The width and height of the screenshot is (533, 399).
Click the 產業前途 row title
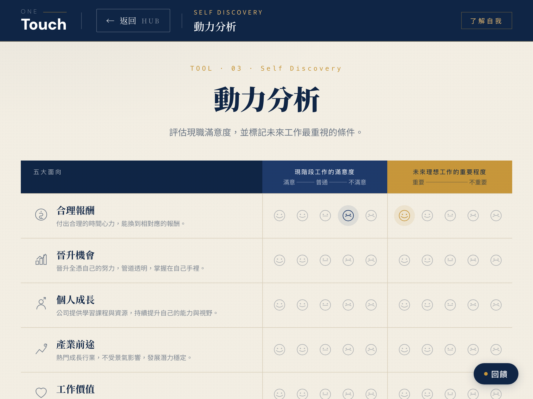pyautogui.click(x=75, y=345)
